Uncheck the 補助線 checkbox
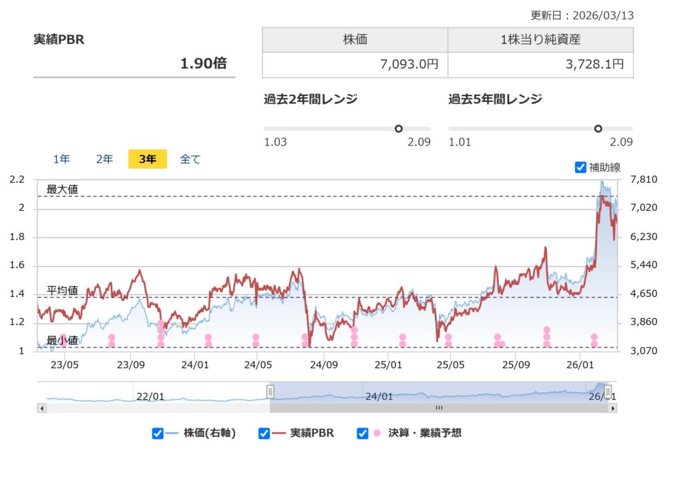This screenshot has width=684, height=487. click(580, 167)
